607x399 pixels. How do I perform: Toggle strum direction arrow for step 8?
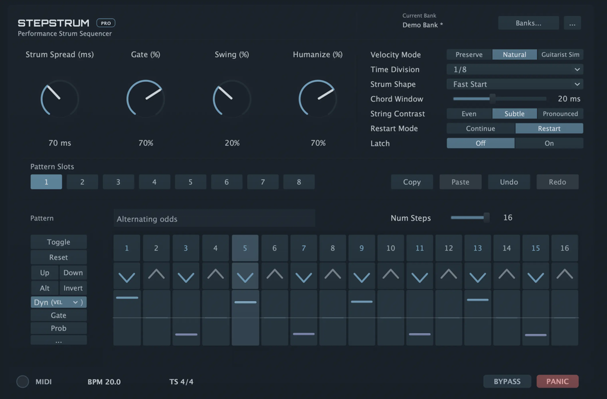[x=333, y=276]
